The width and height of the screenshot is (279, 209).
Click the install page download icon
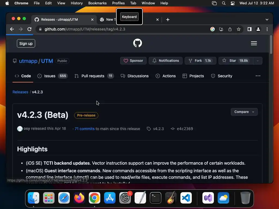point(221,29)
